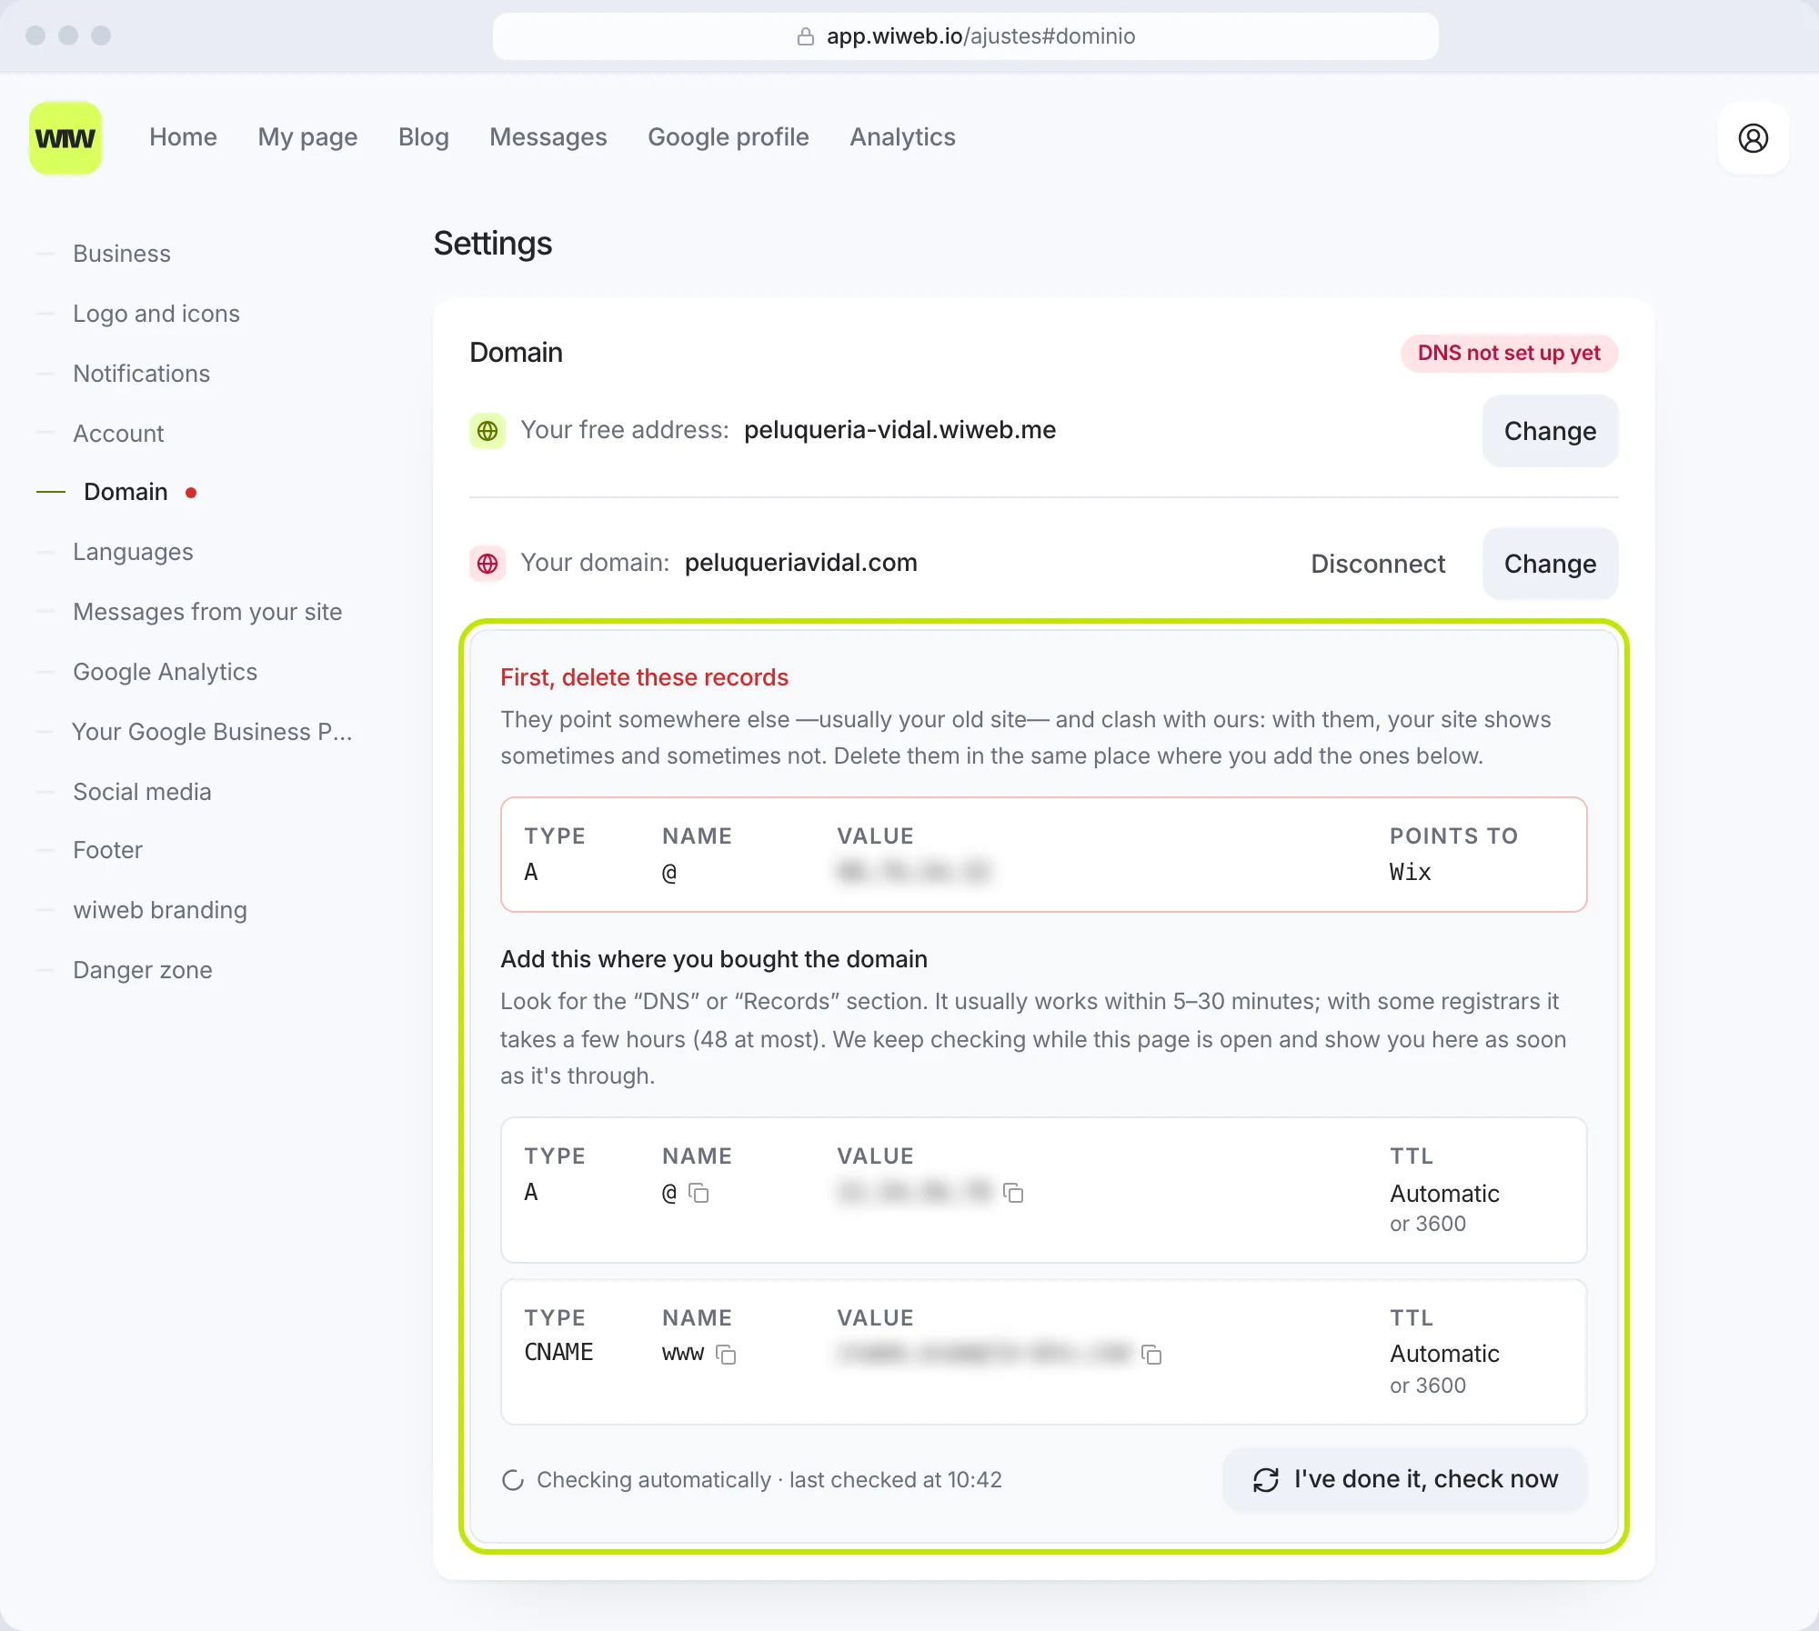The image size is (1819, 1631).
Task: Click the red notification dot next to Domain
Action: click(191, 493)
